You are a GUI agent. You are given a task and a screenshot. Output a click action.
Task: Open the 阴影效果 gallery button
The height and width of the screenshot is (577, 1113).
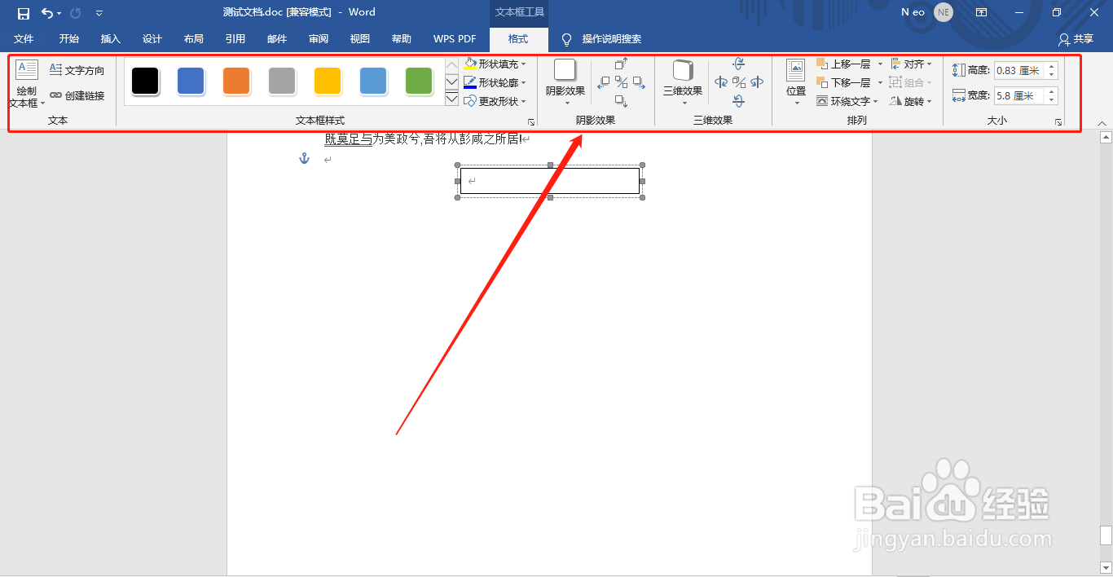tap(565, 83)
